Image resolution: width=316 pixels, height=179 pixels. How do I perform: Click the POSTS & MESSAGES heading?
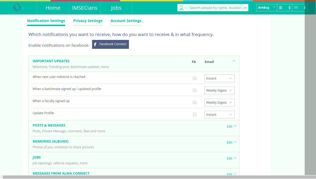[x=49, y=125]
